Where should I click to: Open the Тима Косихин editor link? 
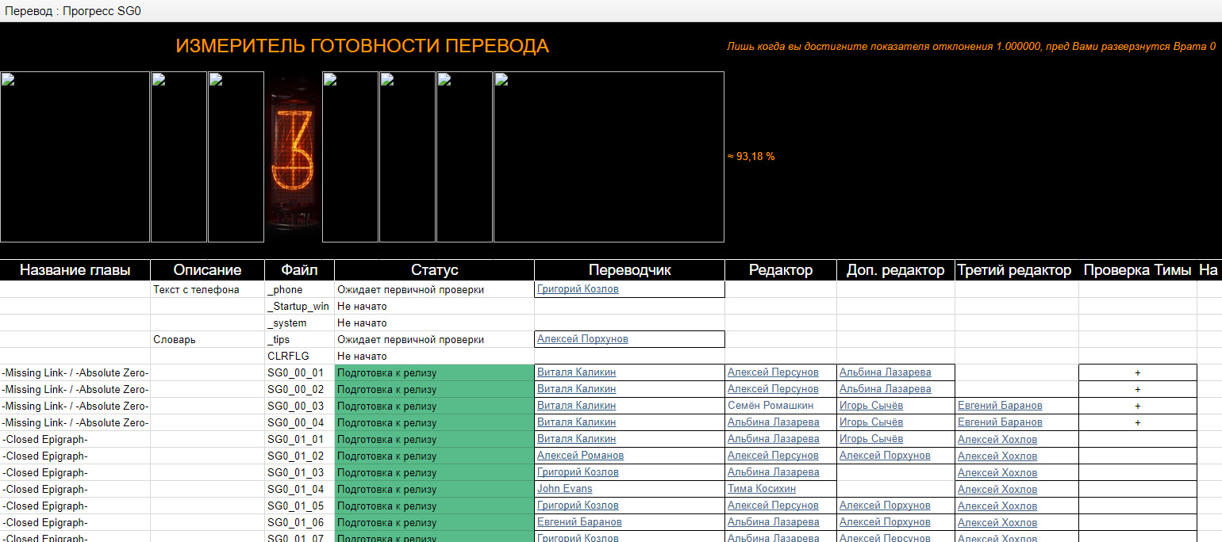762,489
